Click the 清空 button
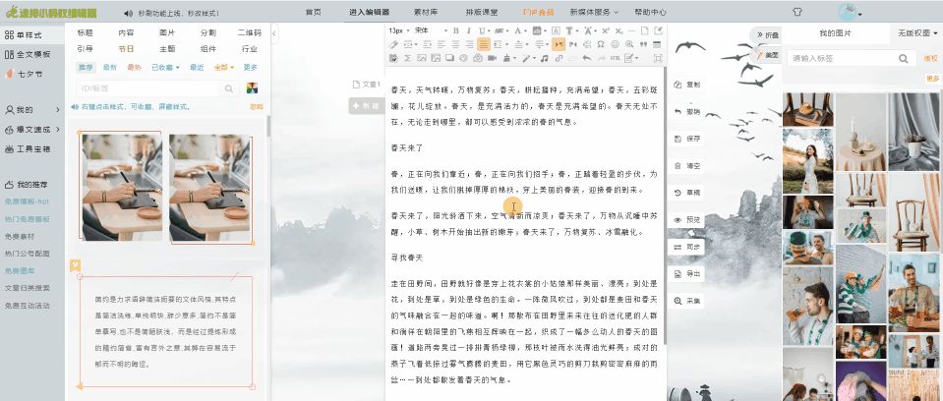 click(x=687, y=166)
